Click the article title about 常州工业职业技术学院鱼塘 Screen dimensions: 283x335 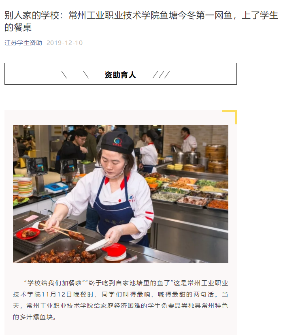[x=141, y=21]
